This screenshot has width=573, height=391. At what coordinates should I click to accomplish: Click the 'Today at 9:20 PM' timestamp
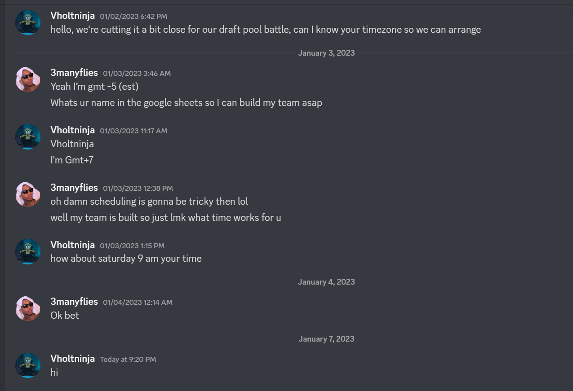128,360
